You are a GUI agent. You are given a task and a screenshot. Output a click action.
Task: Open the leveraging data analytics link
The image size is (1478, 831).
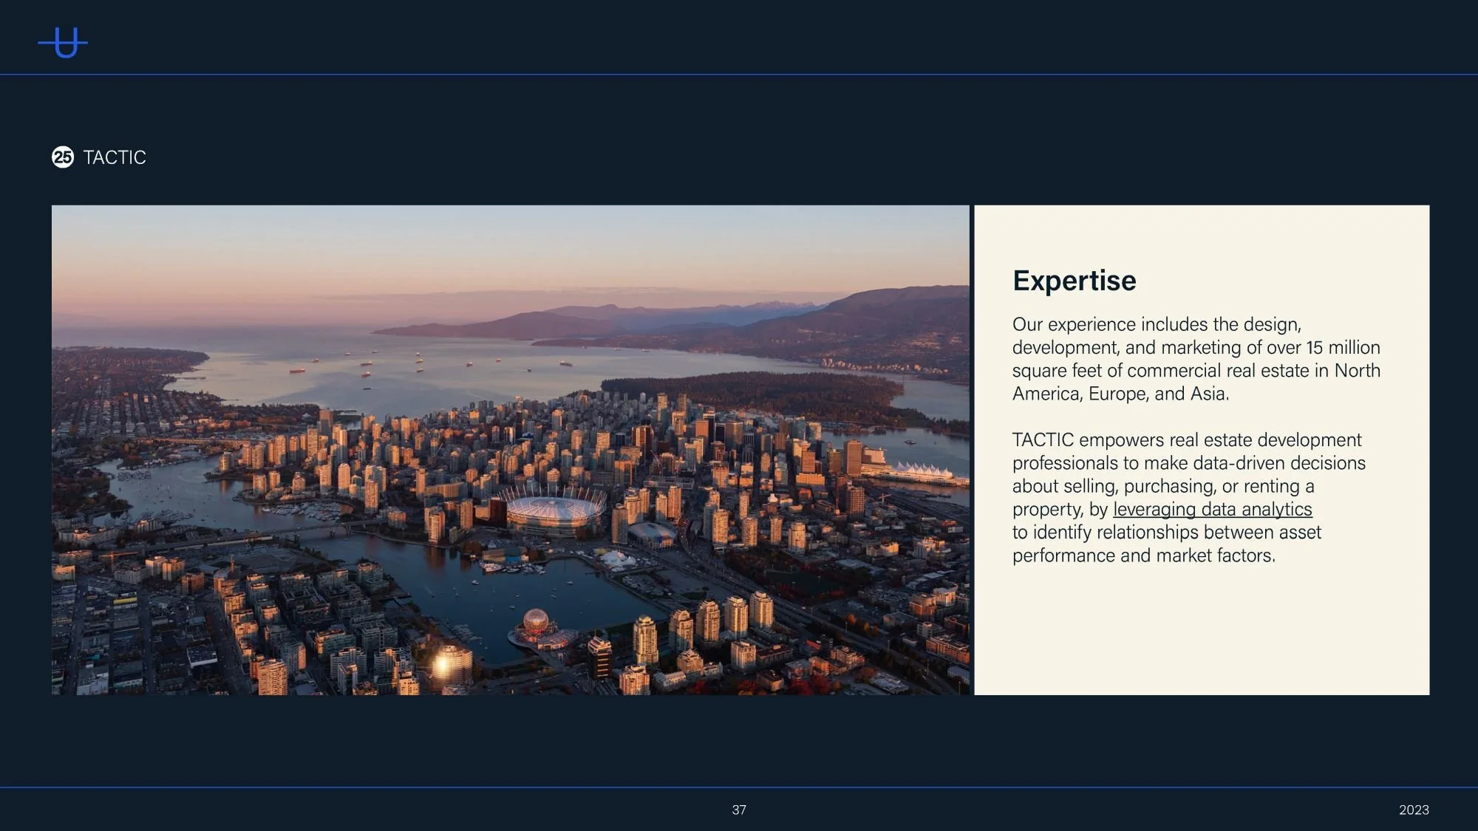point(1212,510)
